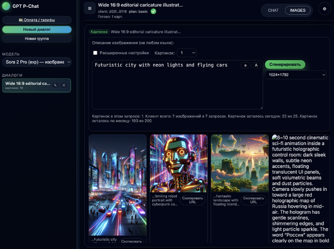Copy URL of the fantastic landscape image
334x249 pixels.
coord(253,200)
